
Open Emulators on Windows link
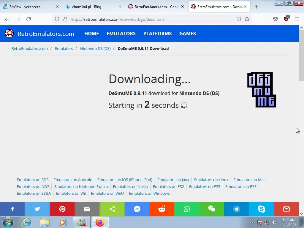pos(149,193)
